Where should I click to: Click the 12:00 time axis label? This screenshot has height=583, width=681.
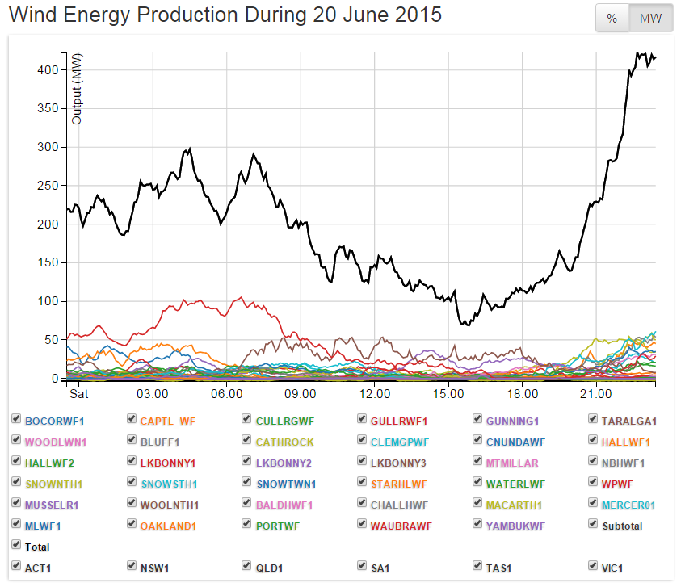375,394
